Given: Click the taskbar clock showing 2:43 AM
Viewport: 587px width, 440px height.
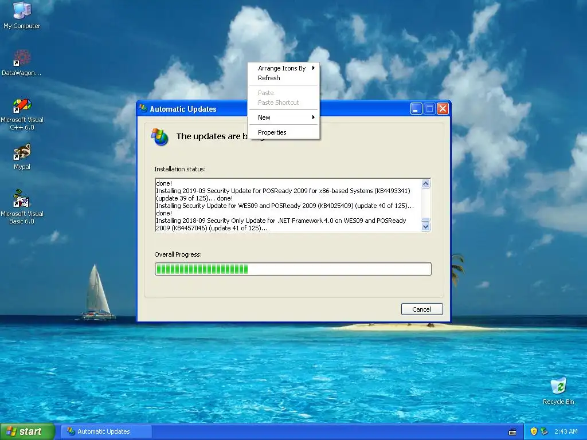Looking at the screenshot, I should coord(566,431).
